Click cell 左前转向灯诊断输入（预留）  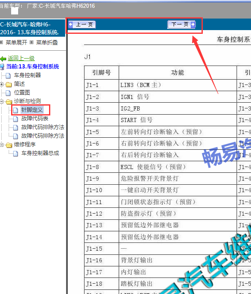[178, 132]
